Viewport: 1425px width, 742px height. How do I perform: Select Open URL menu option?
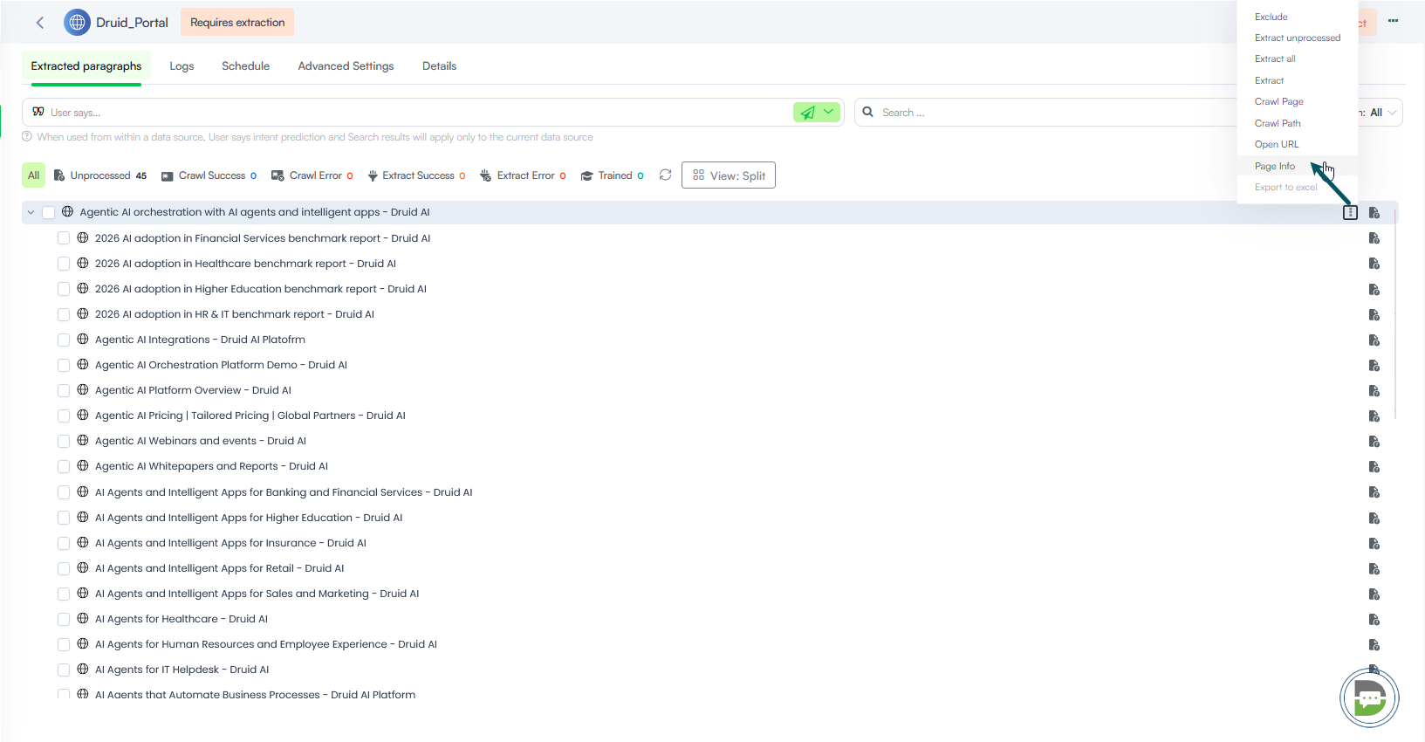[x=1277, y=144]
